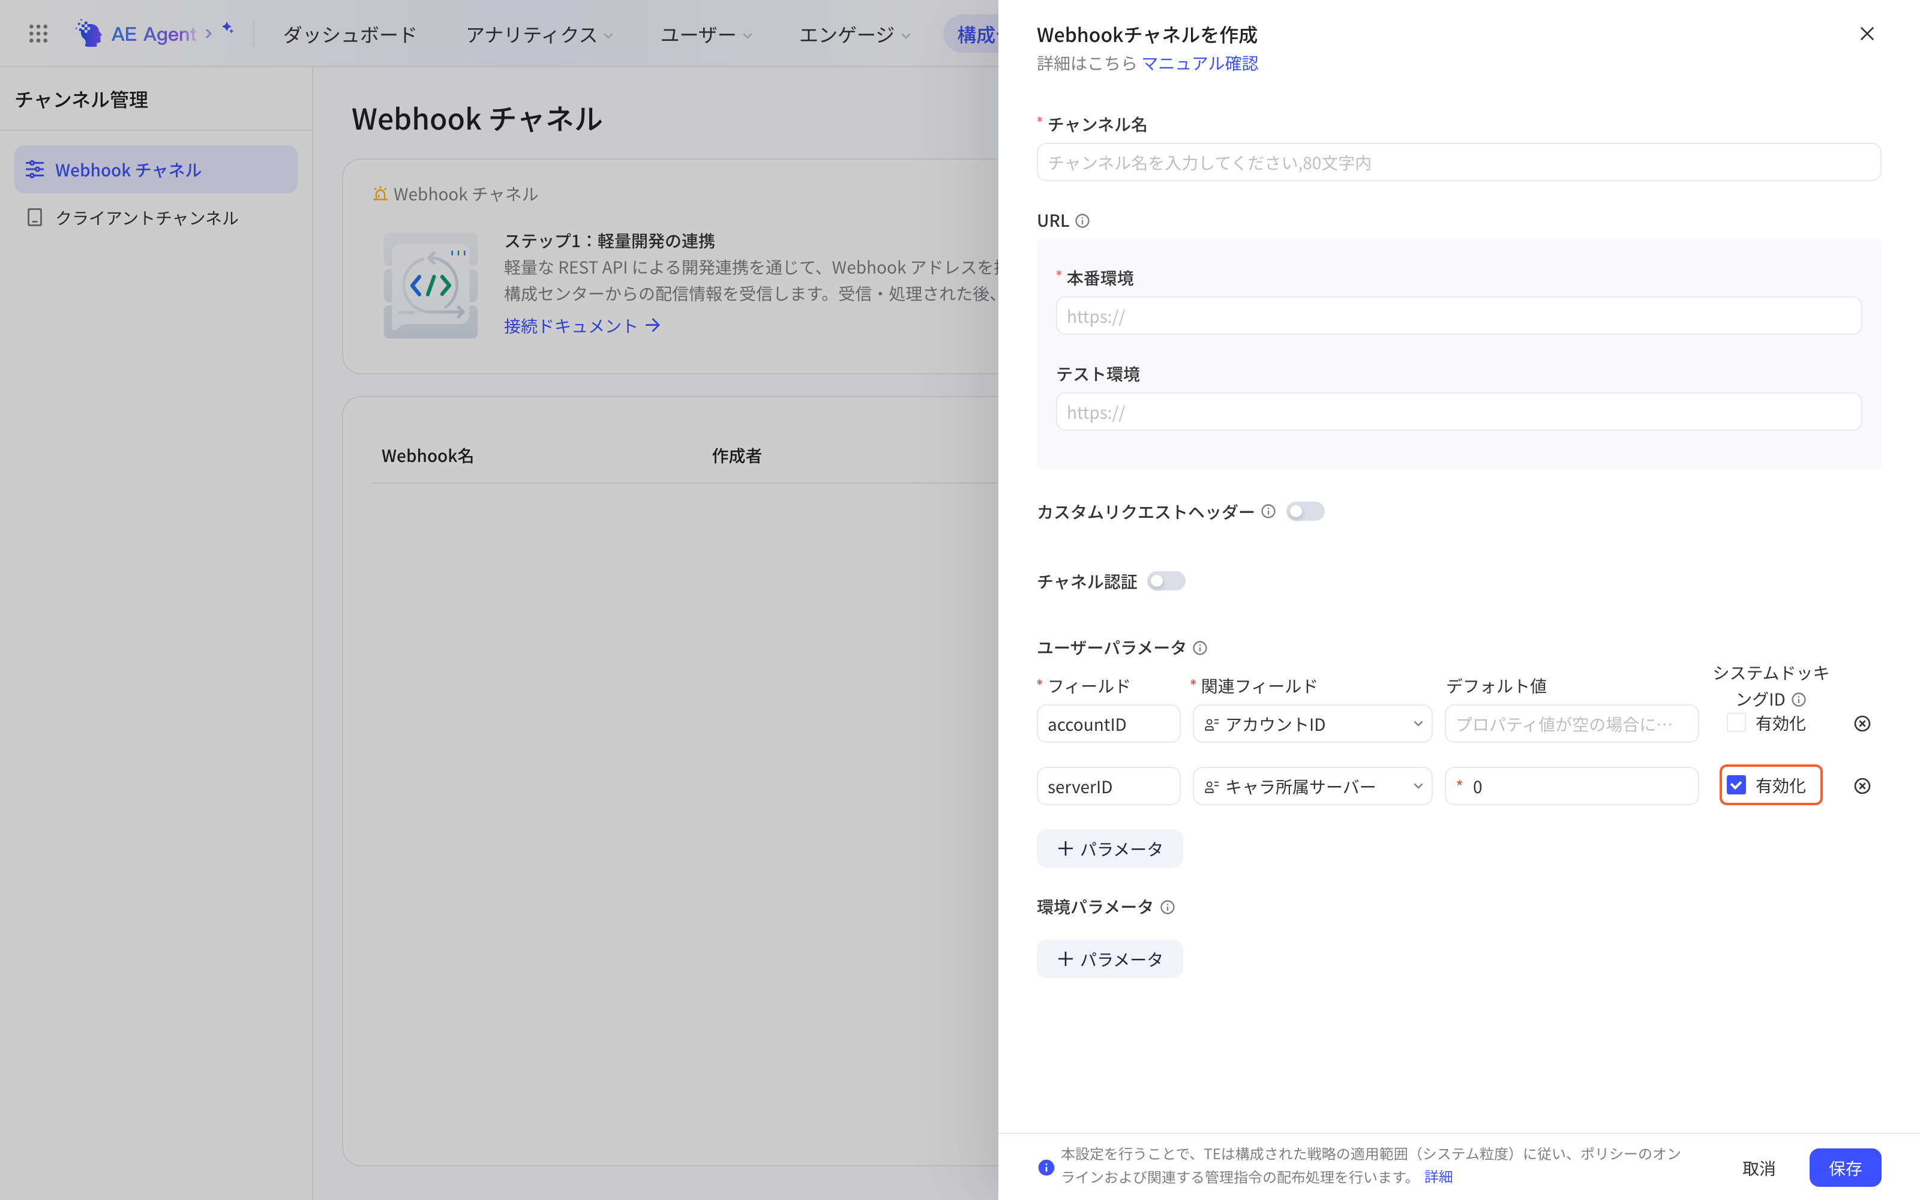Toggle the カスタムリクエストヘッダー switch
This screenshot has width=1920, height=1200.
coord(1304,511)
